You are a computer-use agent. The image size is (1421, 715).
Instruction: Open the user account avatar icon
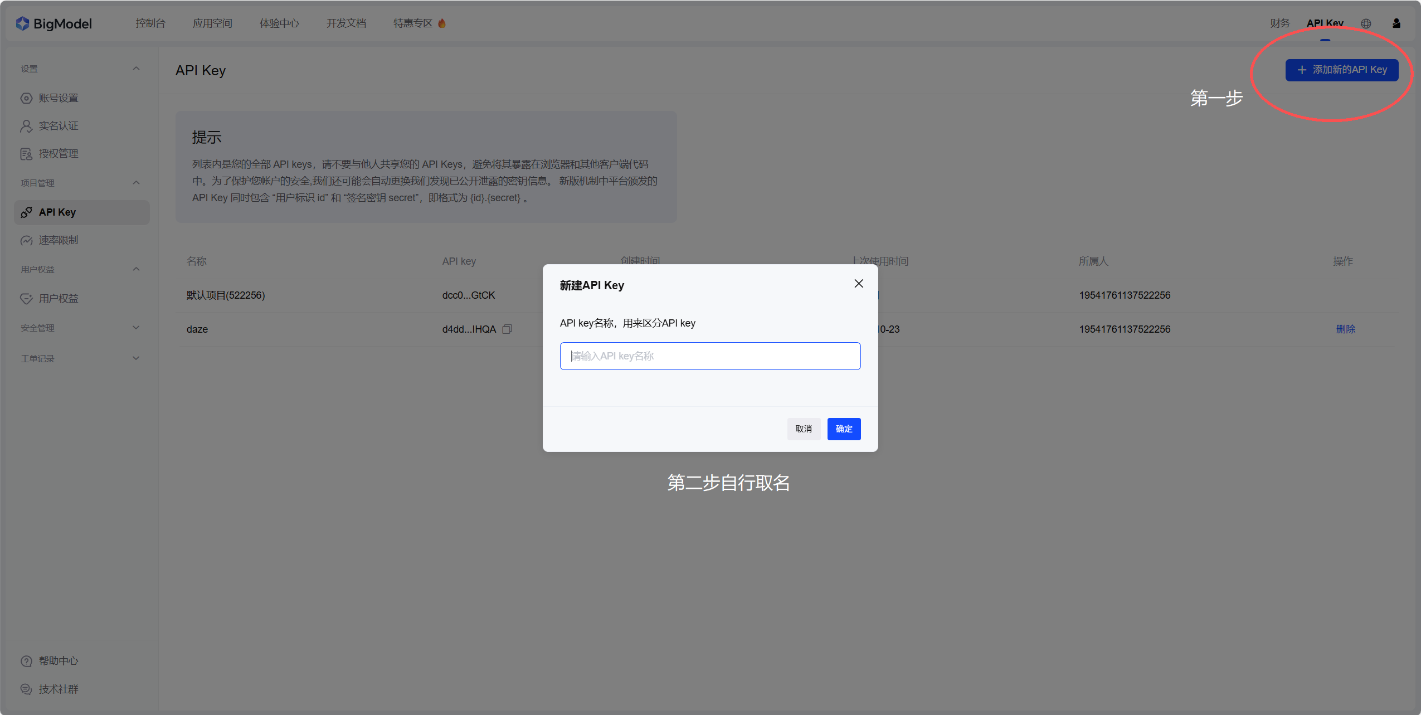[1396, 23]
